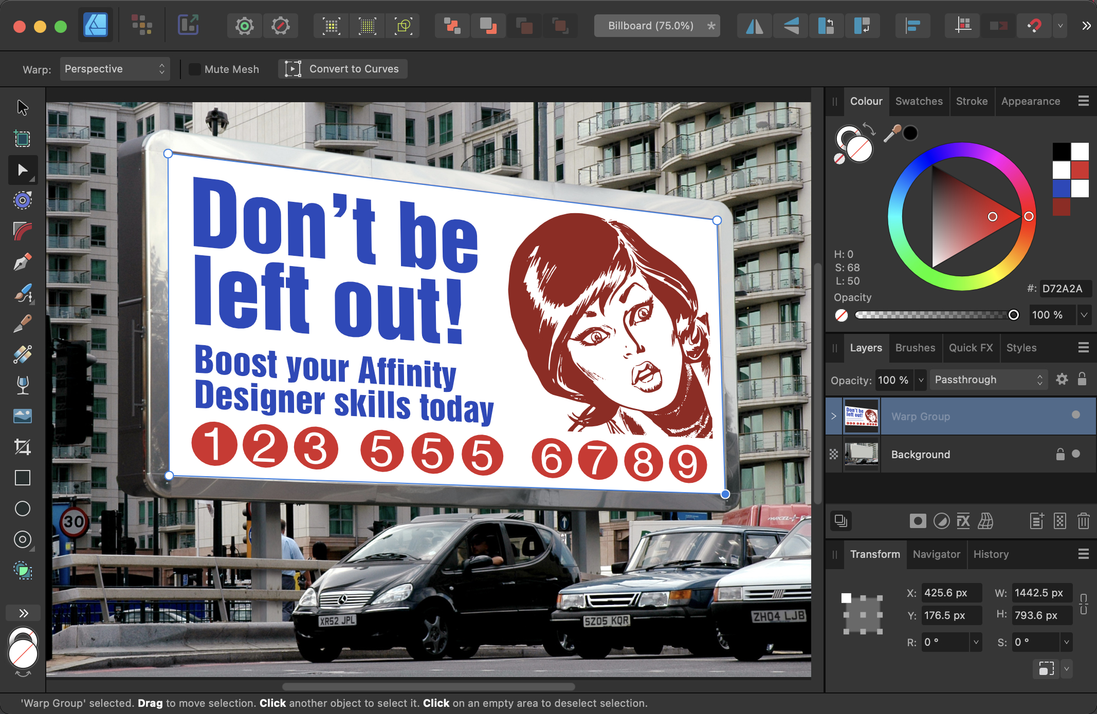Open the Rotation value dropdown
This screenshot has width=1097, height=714.
pyautogui.click(x=976, y=642)
